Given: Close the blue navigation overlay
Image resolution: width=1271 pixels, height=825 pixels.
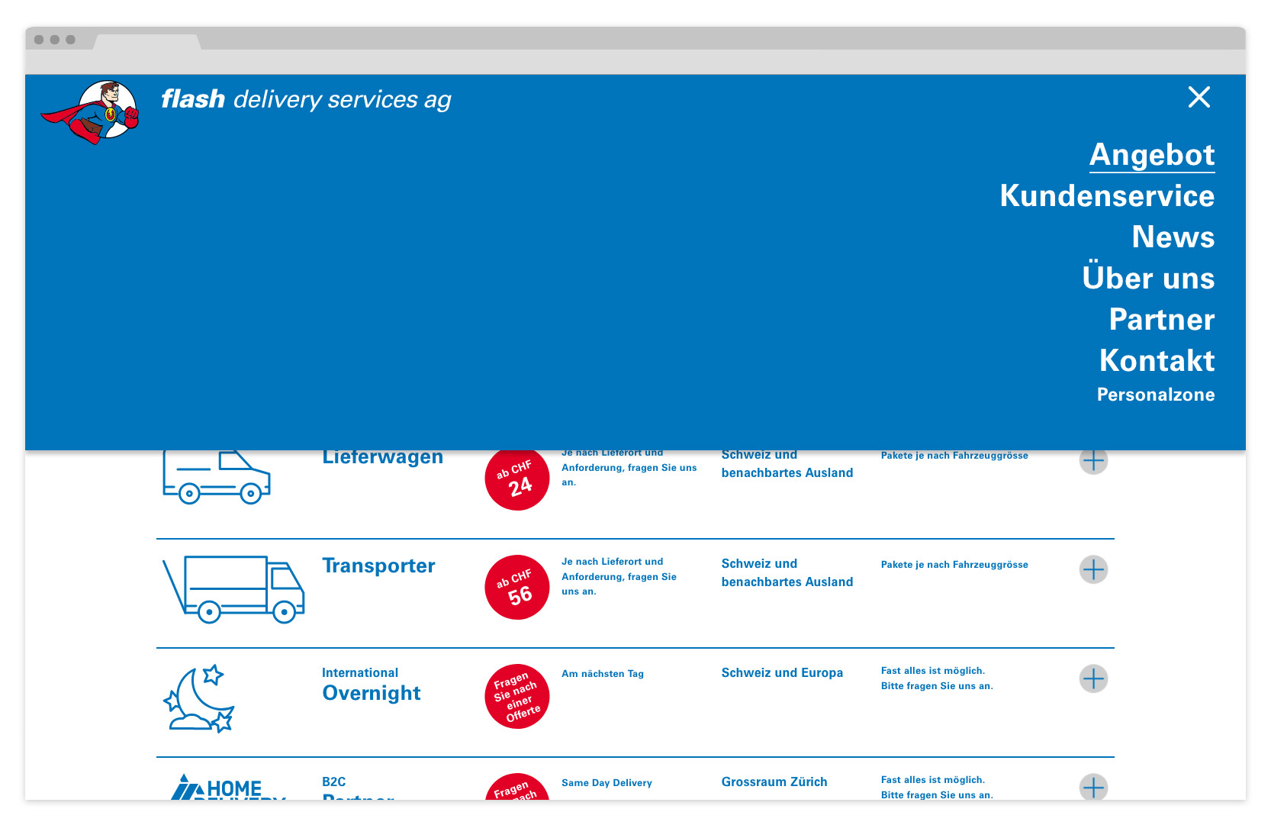Looking at the screenshot, I should point(1199,98).
